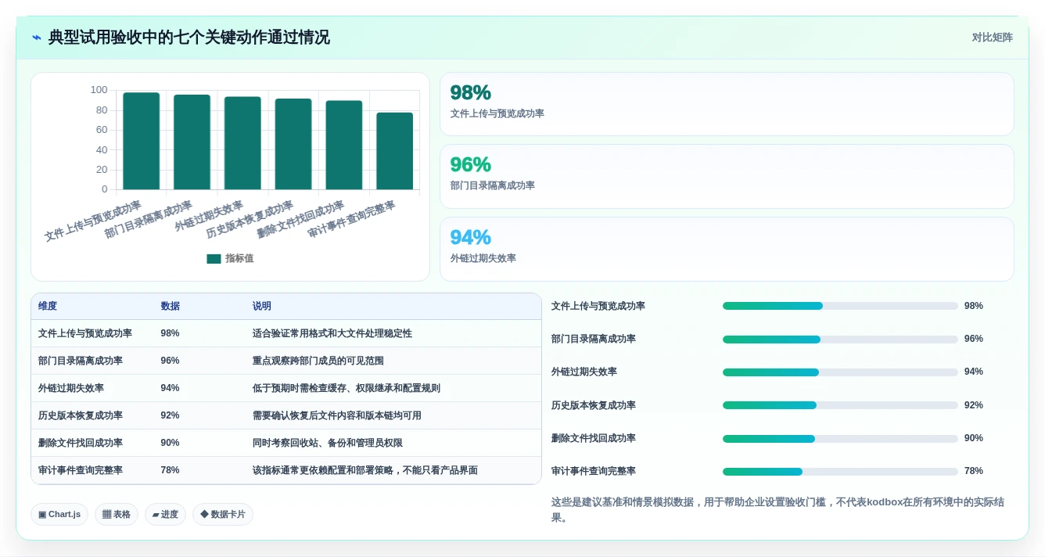
Task: Click the 删除文件找回成功率 progress bar
Action: (x=840, y=439)
